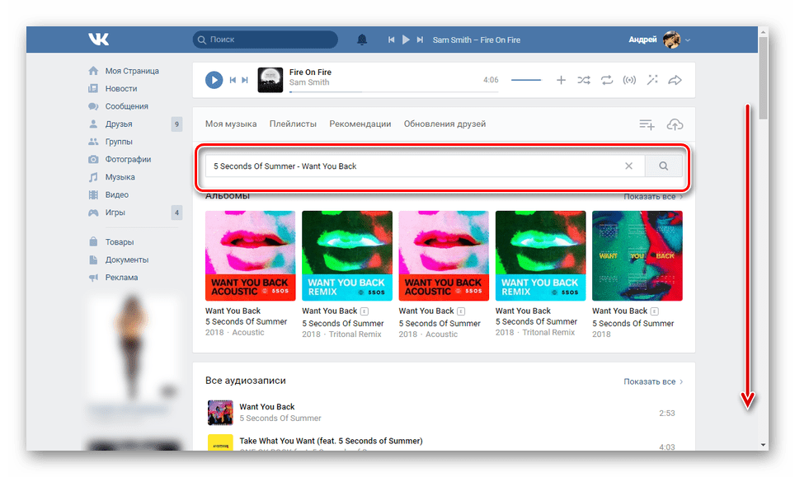
Task: Click the Друзья counter badge 9
Action: [x=176, y=124]
